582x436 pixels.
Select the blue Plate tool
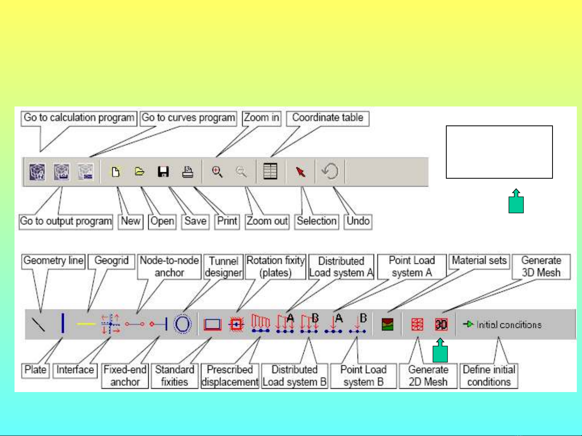point(63,324)
